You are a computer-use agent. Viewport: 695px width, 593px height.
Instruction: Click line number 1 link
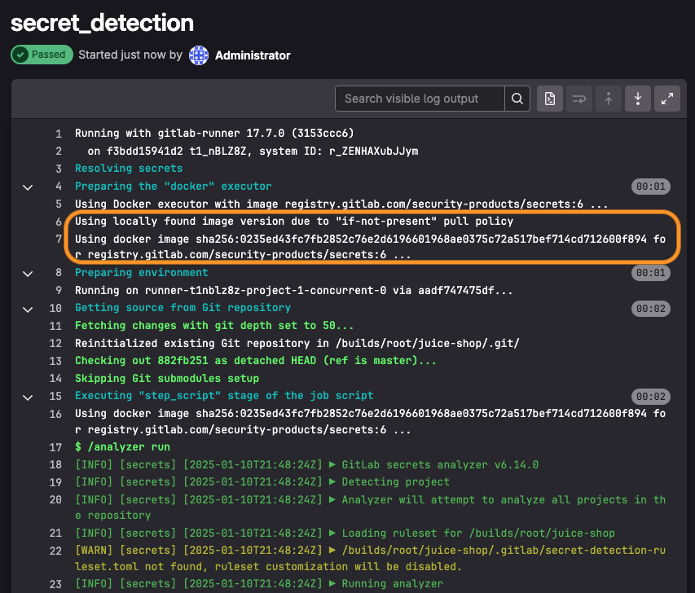tap(59, 134)
